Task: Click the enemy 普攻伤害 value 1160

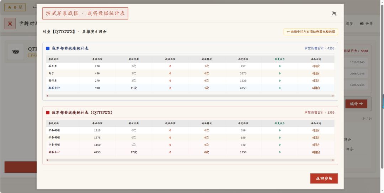Action: point(97,145)
